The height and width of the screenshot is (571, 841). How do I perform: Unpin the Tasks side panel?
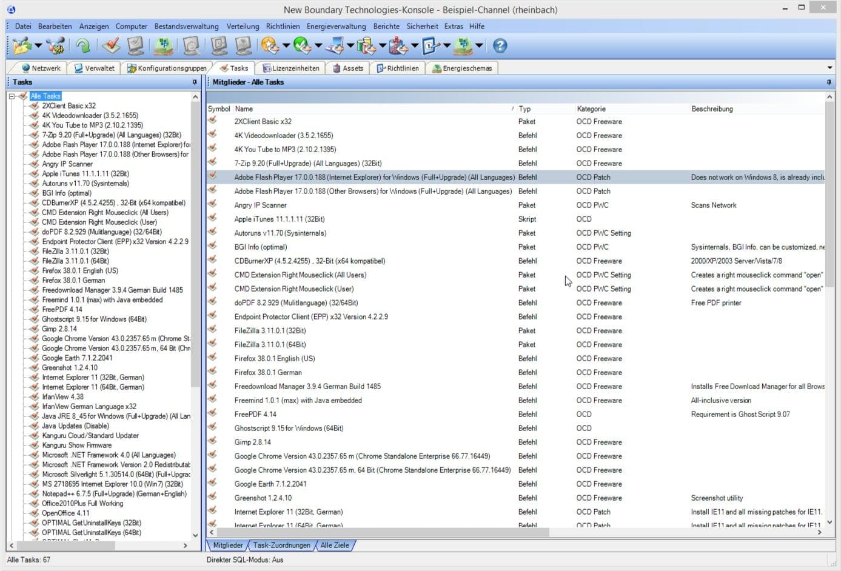[194, 82]
